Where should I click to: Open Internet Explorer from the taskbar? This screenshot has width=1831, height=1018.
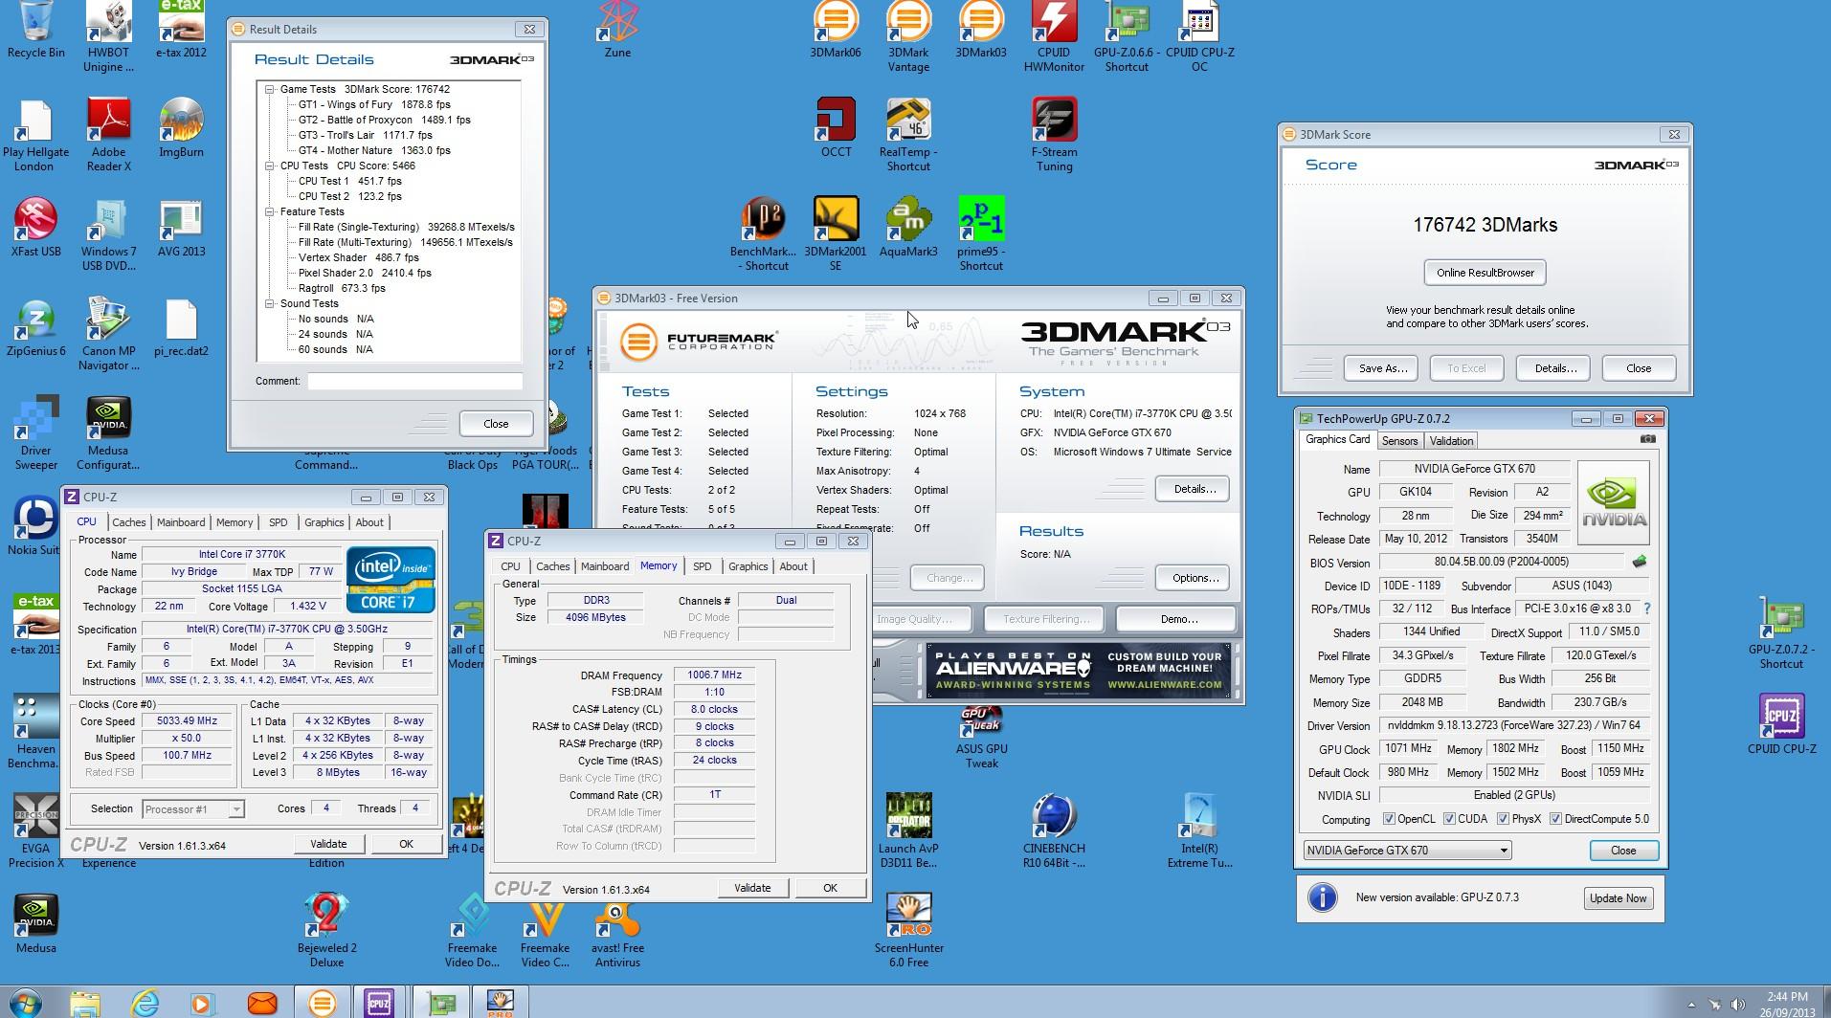pyautogui.click(x=145, y=1003)
